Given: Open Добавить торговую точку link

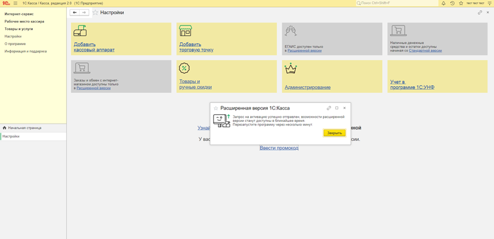Looking at the screenshot, I should tap(196, 47).
